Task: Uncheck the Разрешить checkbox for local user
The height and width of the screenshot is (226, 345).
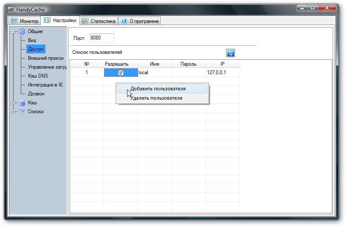Action: (x=121, y=73)
